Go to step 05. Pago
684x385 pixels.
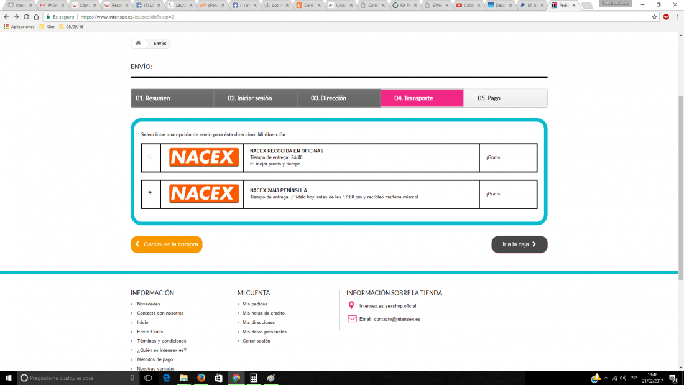[506, 98]
